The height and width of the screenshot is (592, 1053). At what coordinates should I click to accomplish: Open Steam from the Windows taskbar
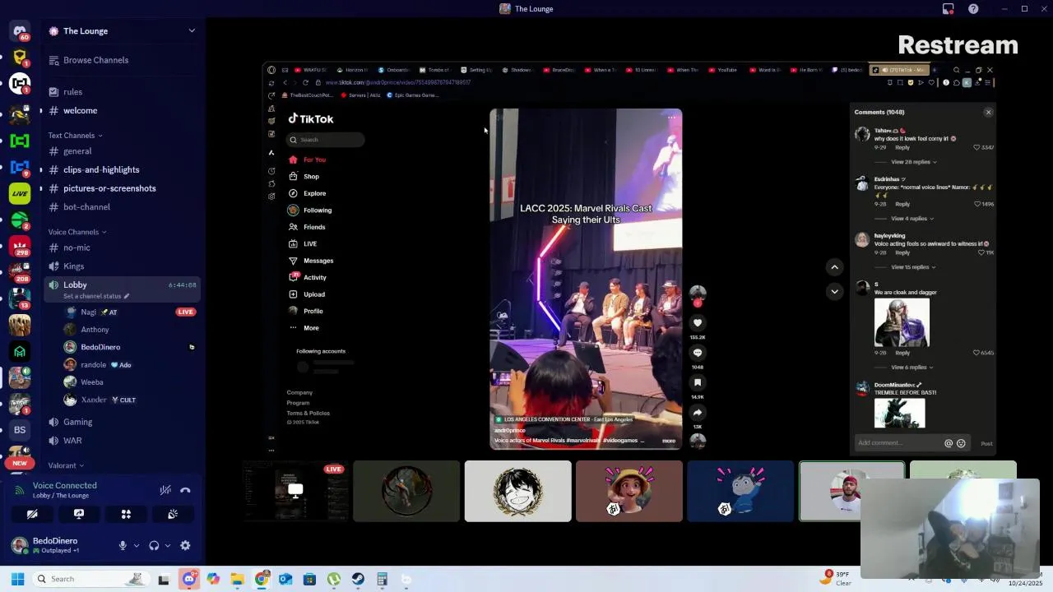358,579
